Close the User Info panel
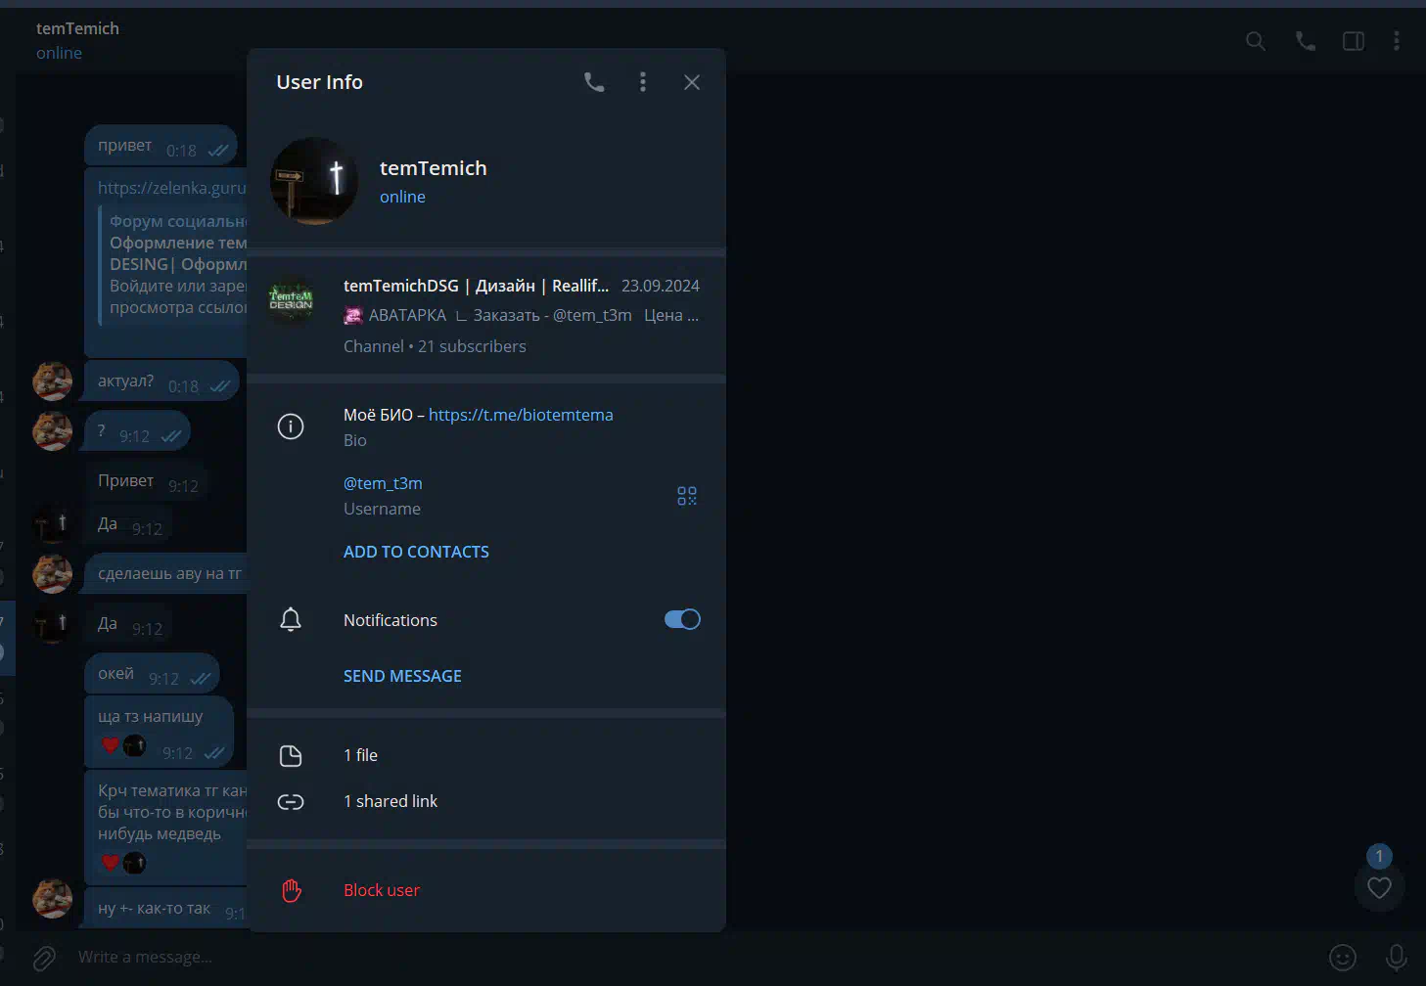Screen dimensions: 1426x986 [692, 82]
